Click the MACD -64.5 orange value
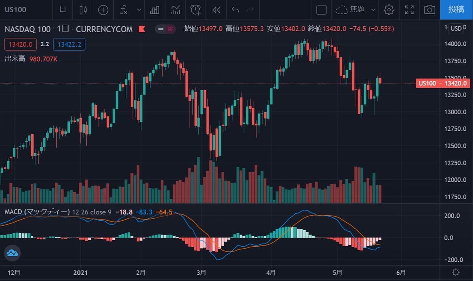The height and width of the screenshot is (281, 473). point(164,212)
